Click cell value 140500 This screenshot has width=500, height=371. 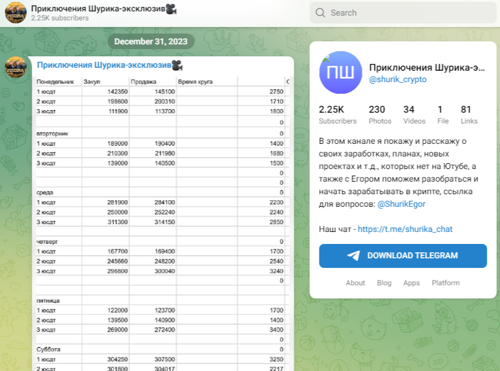[164, 164]
